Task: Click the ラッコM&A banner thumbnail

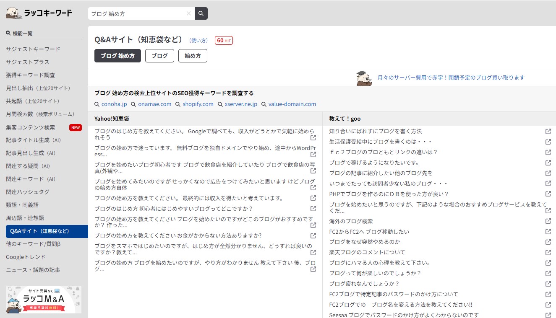Action: tap(44, 300)
